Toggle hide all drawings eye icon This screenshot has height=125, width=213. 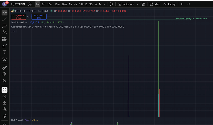coord(5,109)
